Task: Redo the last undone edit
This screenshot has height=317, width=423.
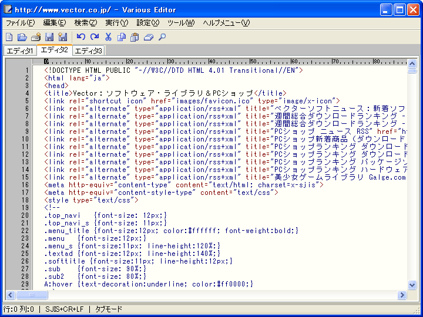Action: pos(95,36)
